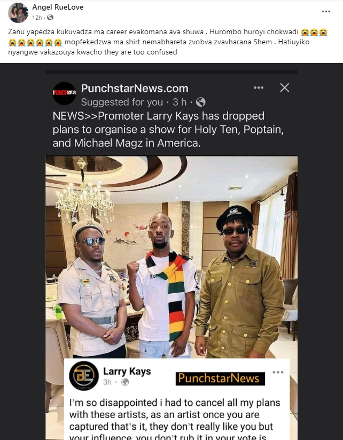This screenshot has height=440, width=343.
Task: Open Angel RueLove's profile picture
Action: click(x=18, y=13)
